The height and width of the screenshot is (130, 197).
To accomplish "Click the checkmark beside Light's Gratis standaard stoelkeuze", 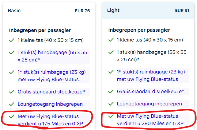I will pyautogui.click(x=111, y=92).
